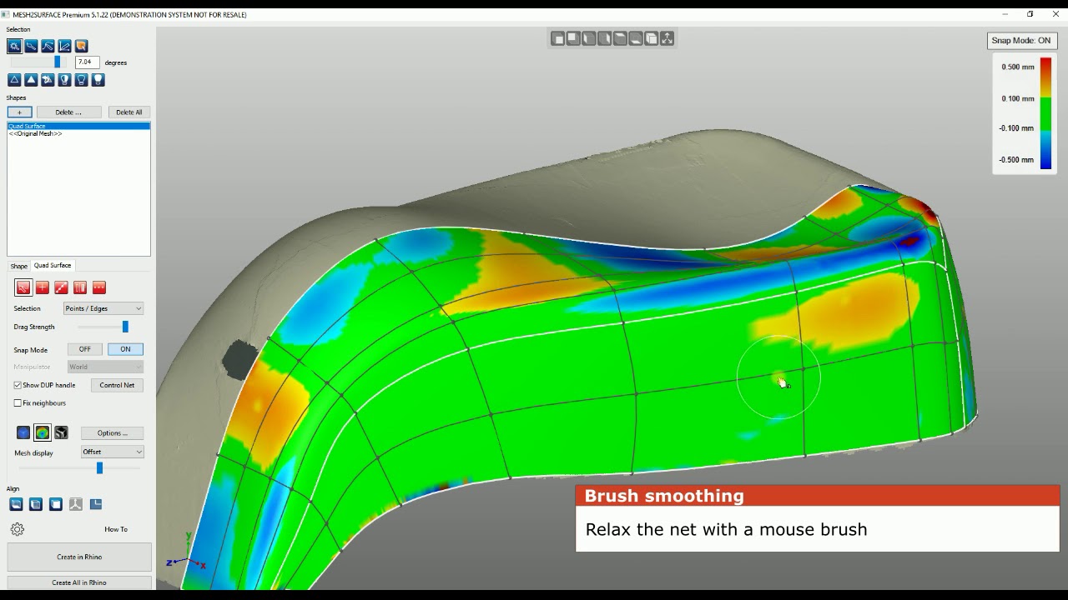Click the first Align icon
The width and height of the screenshot is (1068, 600).
16,504
